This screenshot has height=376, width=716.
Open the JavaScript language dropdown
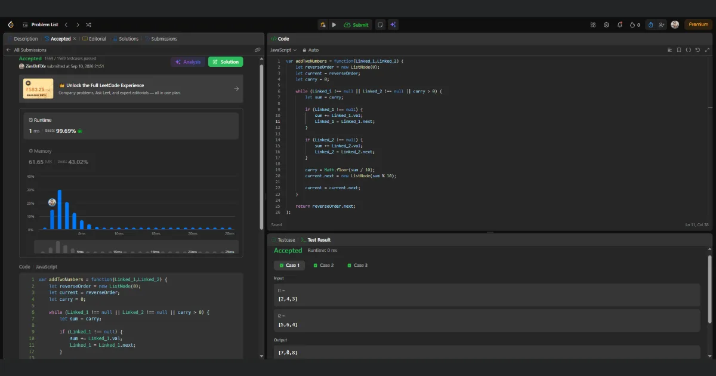tap(283, 50)
